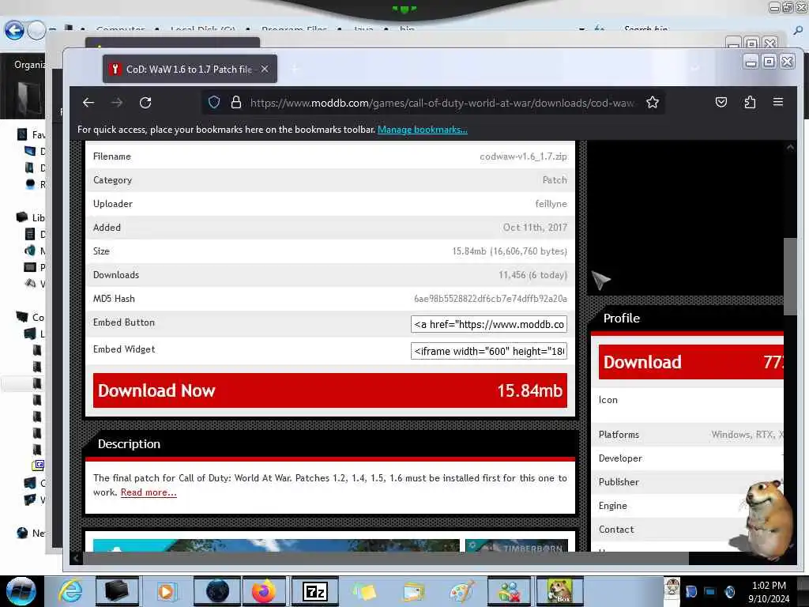
Task: Launch Internet Explorer from taskbar
Action: 70,591
